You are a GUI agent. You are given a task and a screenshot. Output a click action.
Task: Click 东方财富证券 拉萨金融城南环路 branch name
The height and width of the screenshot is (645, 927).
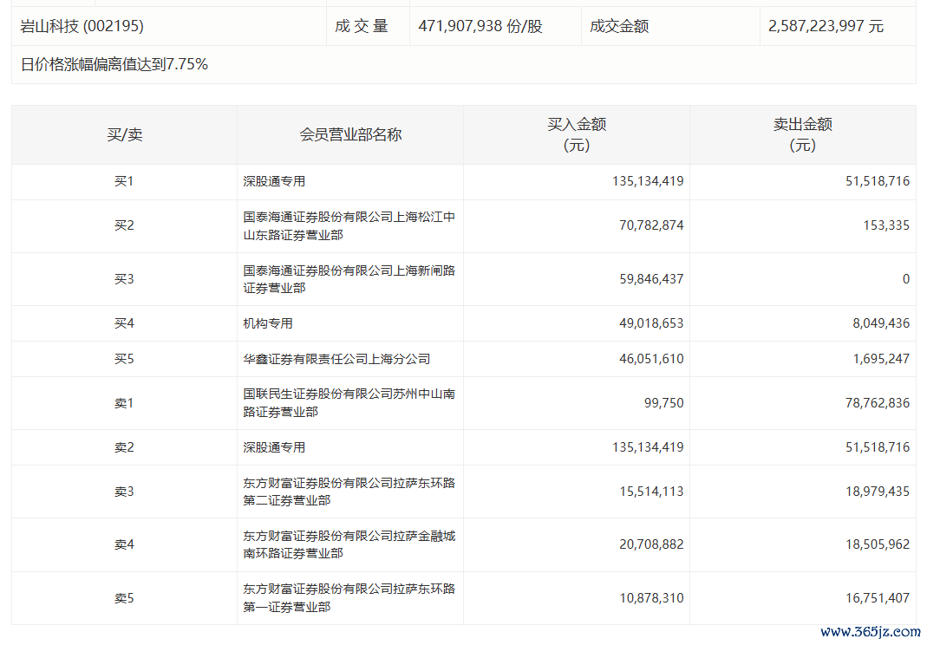349,544
